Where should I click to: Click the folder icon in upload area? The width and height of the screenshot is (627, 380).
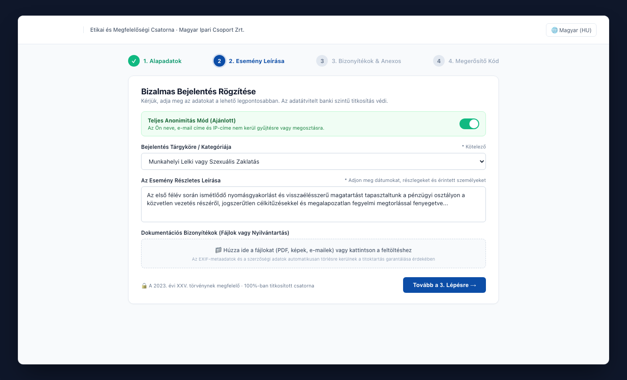(219, 250)
